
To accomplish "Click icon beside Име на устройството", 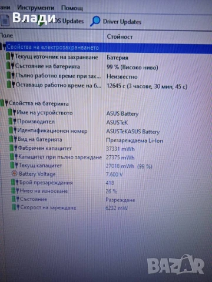I will [x=12, y=112].
